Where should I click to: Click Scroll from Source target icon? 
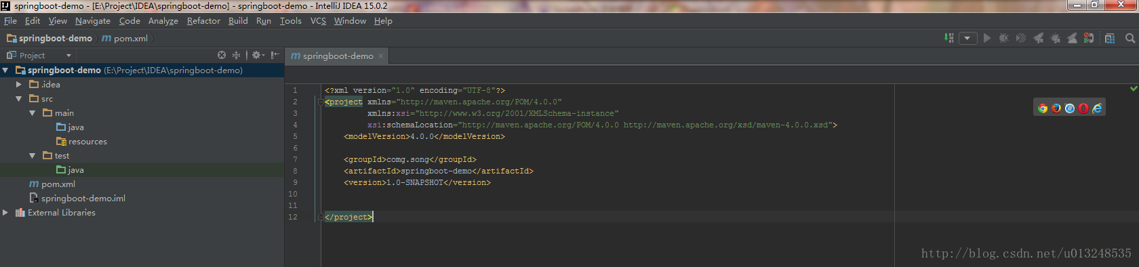(222, 55)
